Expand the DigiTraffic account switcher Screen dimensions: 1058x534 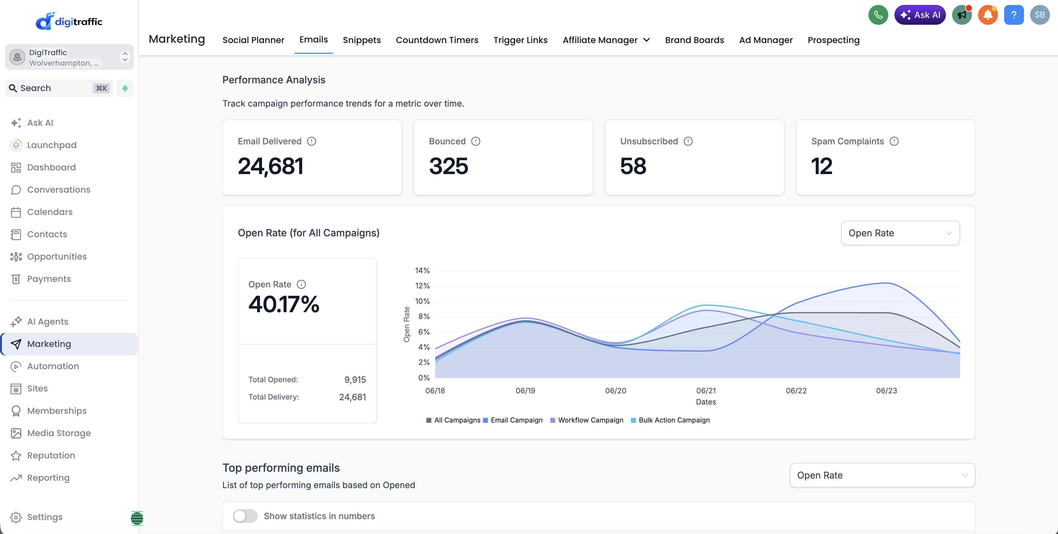click(x=69, y=57)
